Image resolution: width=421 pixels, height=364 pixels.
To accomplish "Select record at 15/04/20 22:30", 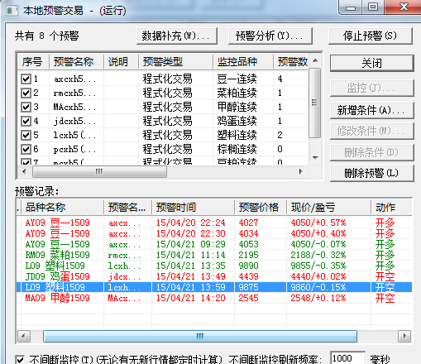I will point(214,233).
